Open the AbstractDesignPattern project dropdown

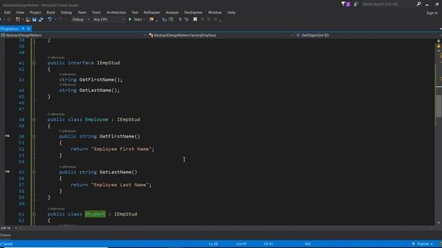73,35
